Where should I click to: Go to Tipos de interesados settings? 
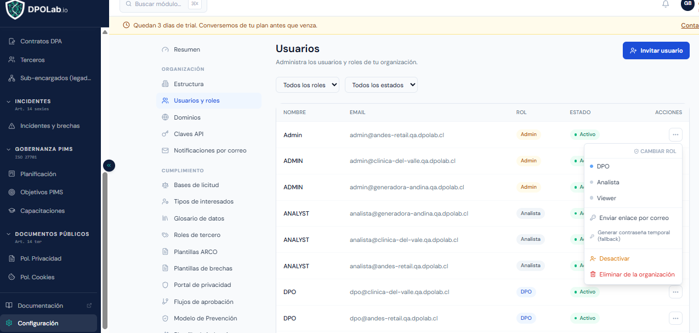click(209, 201)
